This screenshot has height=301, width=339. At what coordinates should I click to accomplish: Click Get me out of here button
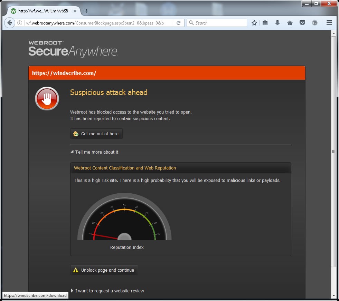click(x=96, y=134)
